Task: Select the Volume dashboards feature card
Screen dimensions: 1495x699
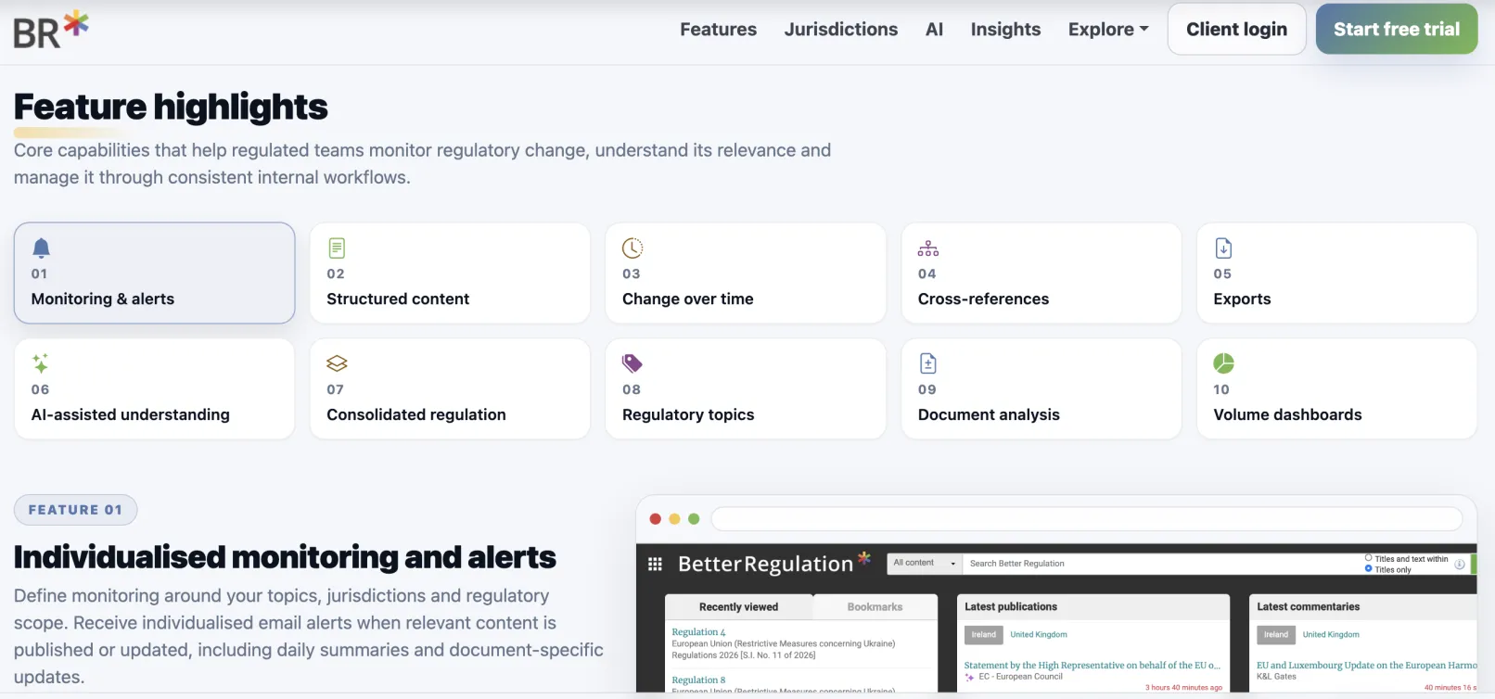Action: tap(1336, 388)
